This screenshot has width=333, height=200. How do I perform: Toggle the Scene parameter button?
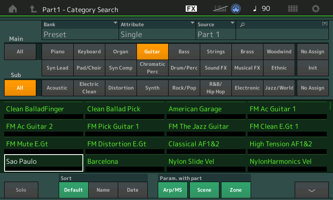tap(204, 190)
